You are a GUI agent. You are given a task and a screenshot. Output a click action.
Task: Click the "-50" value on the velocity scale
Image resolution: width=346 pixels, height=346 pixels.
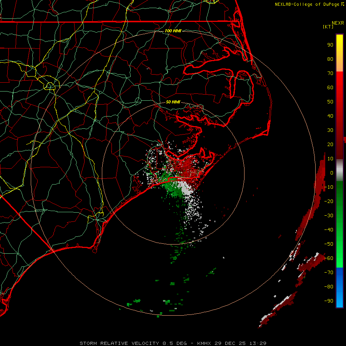(x=329, y=244)
